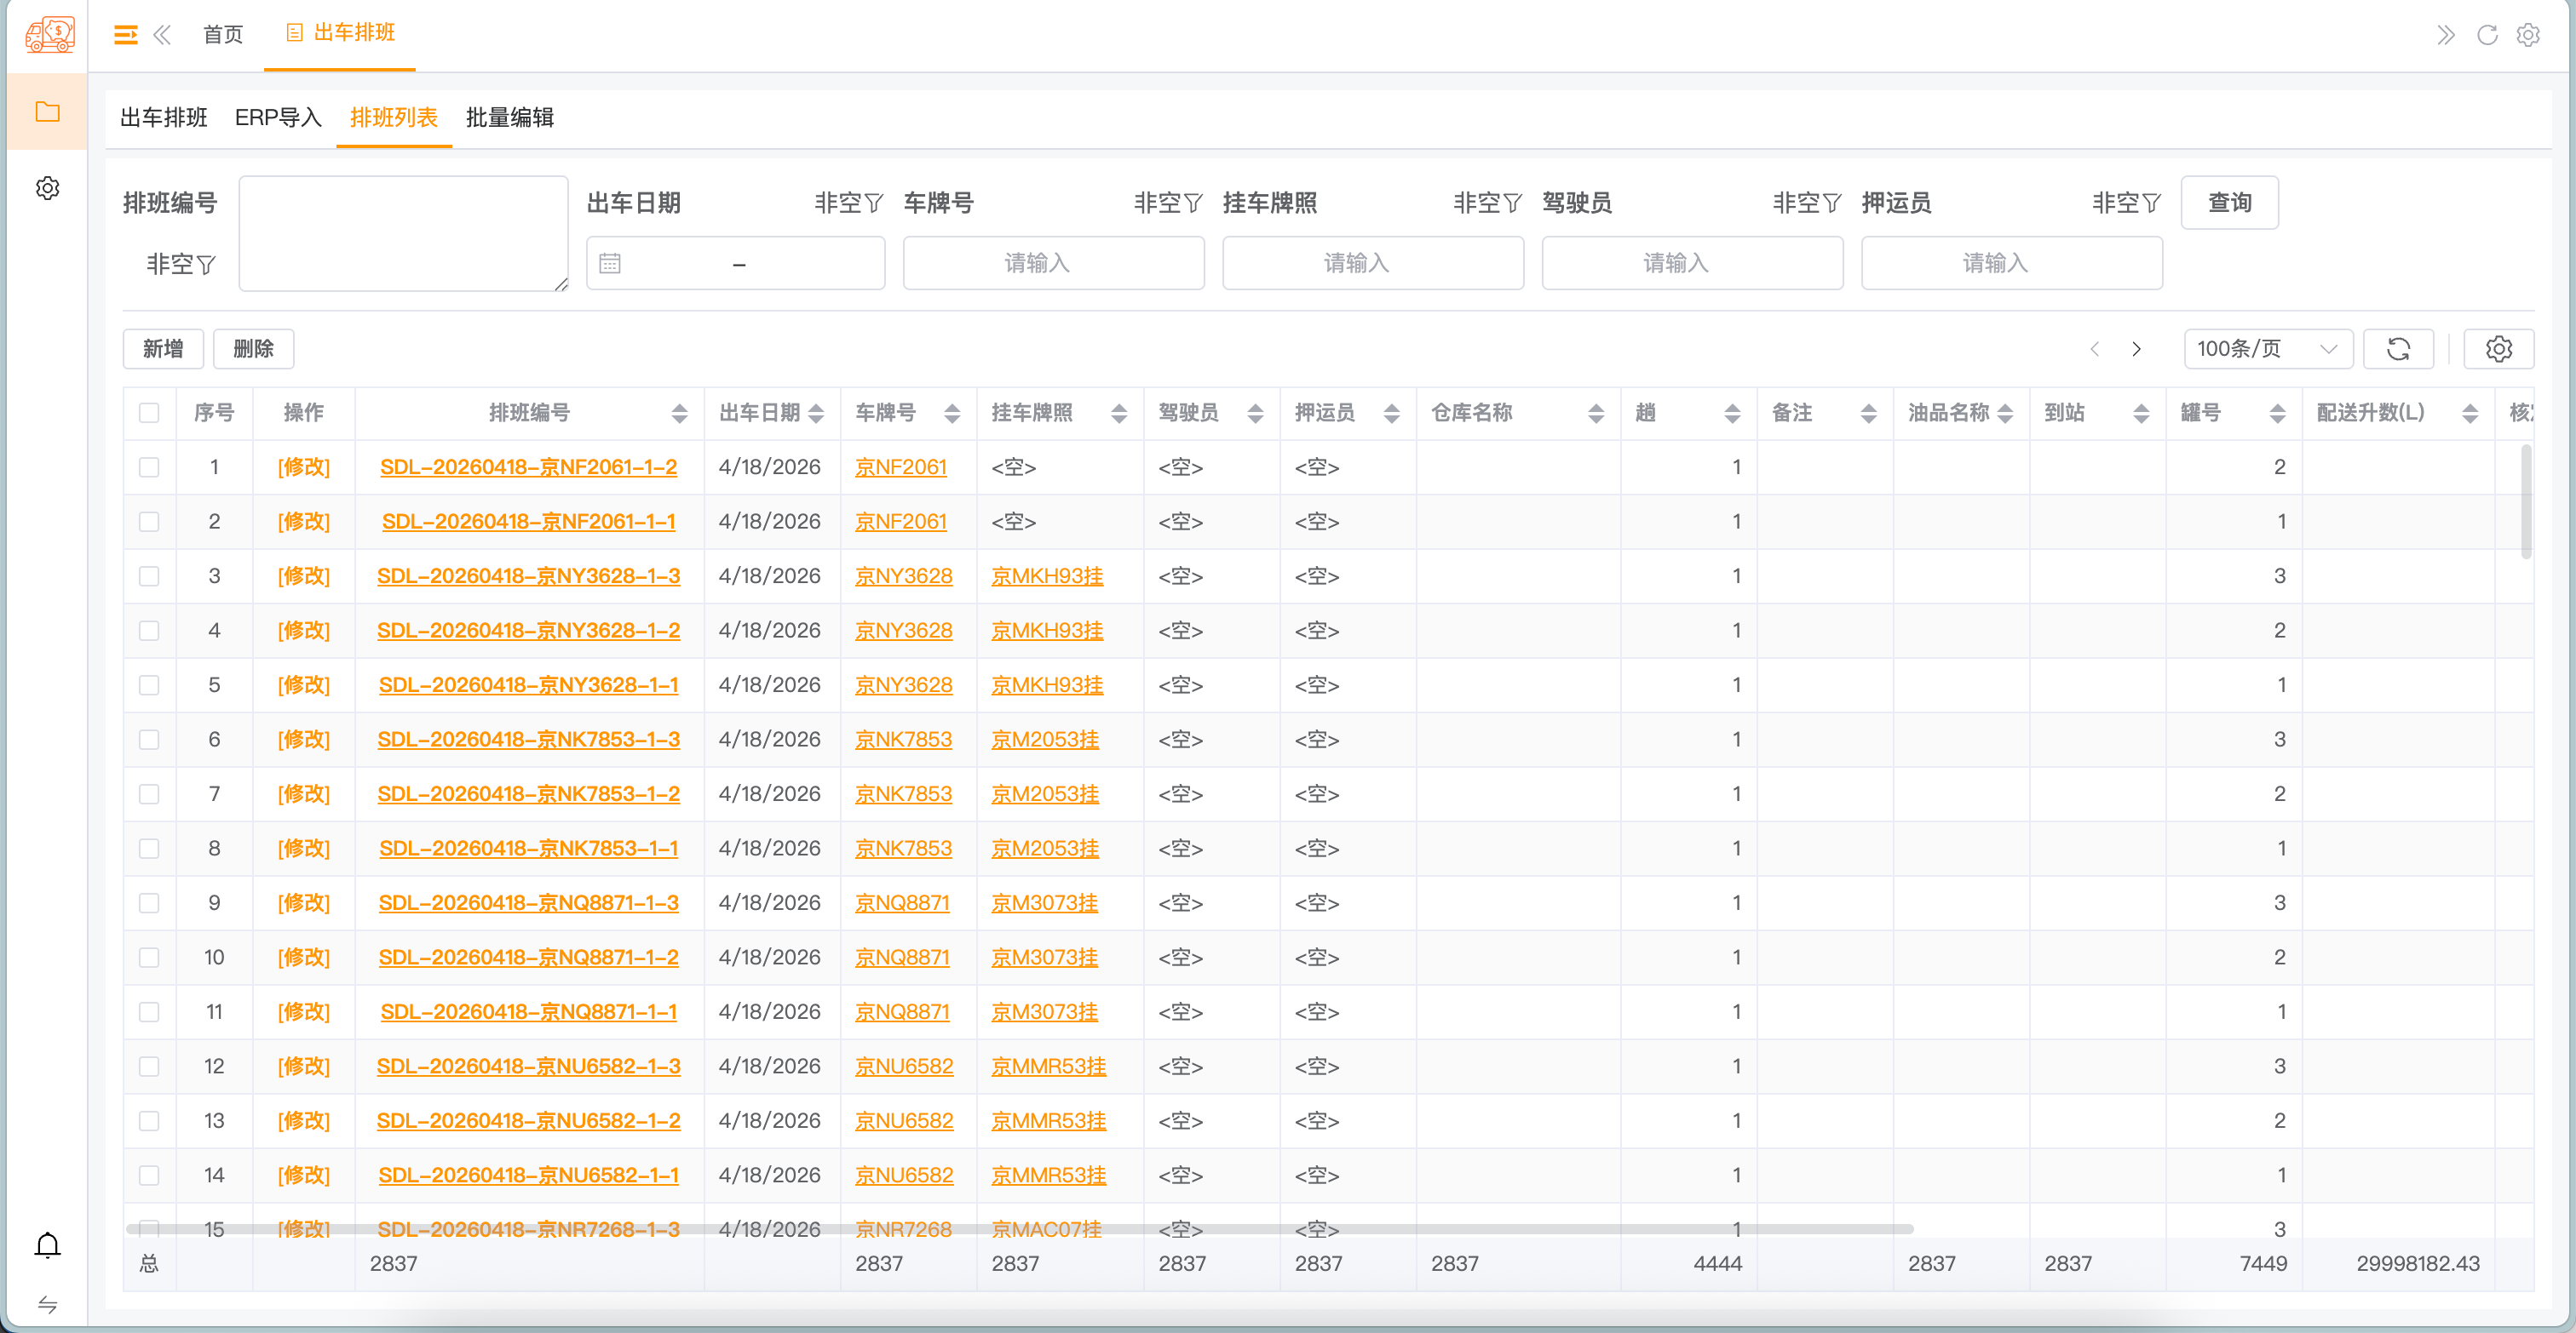Click sort icon on 出车日期 column

click(x=816, y=413)
